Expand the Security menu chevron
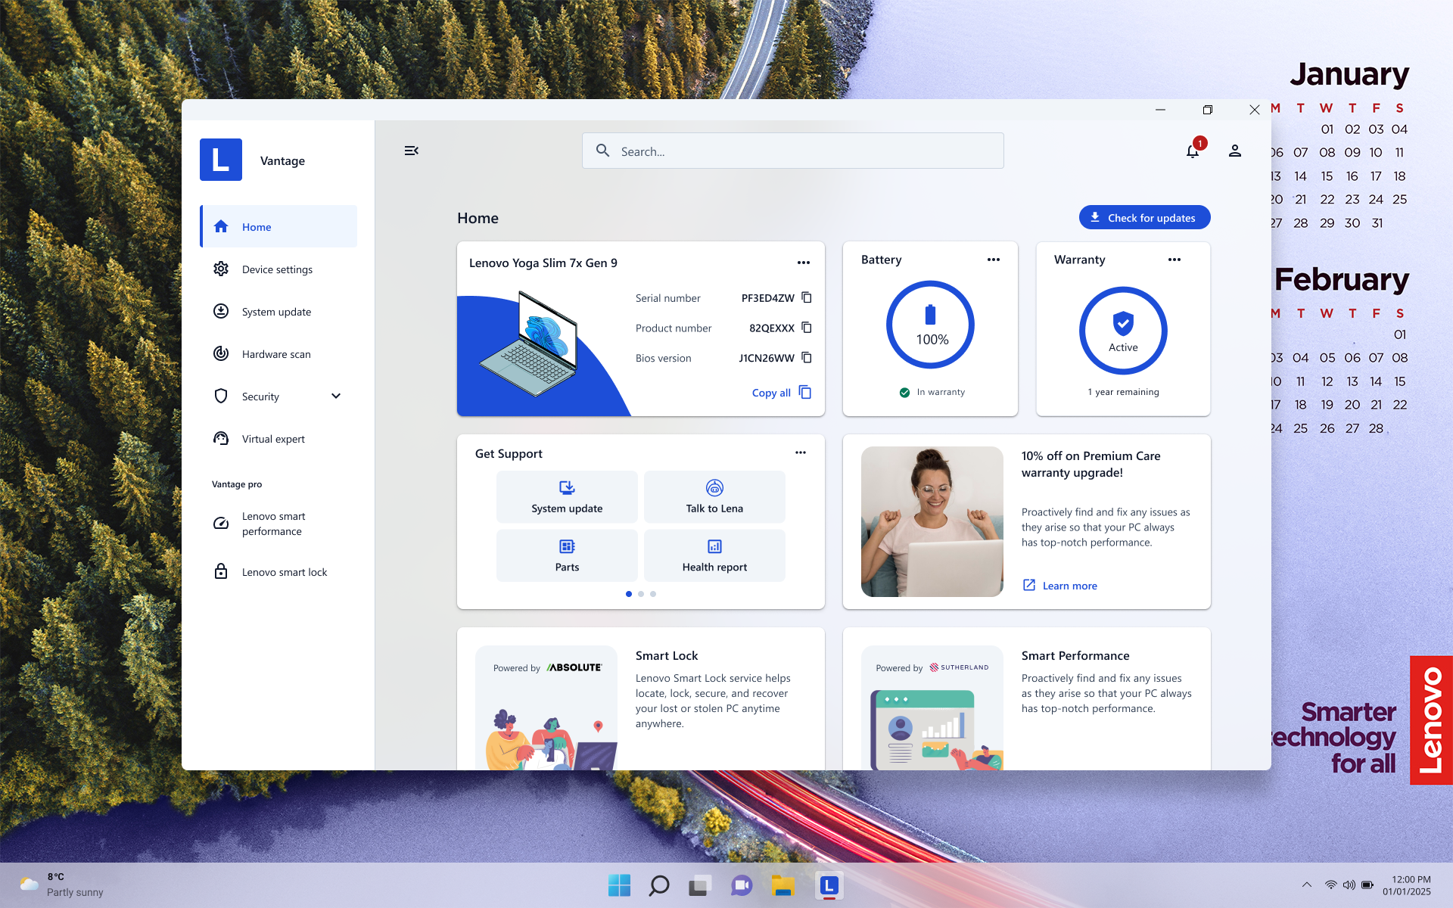The height and width of the screenshot is (908, 1453). (336, 396)
